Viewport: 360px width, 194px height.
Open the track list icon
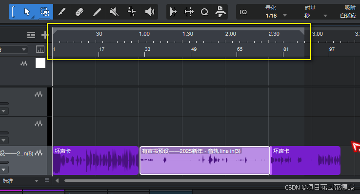tap(31, 35)
